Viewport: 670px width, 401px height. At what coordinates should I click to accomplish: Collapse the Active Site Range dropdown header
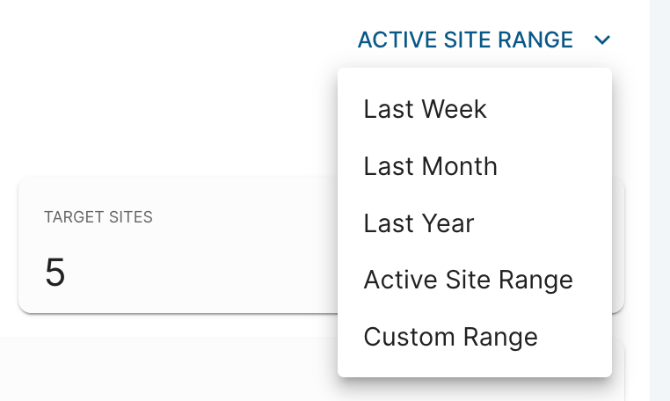(466, 40)
